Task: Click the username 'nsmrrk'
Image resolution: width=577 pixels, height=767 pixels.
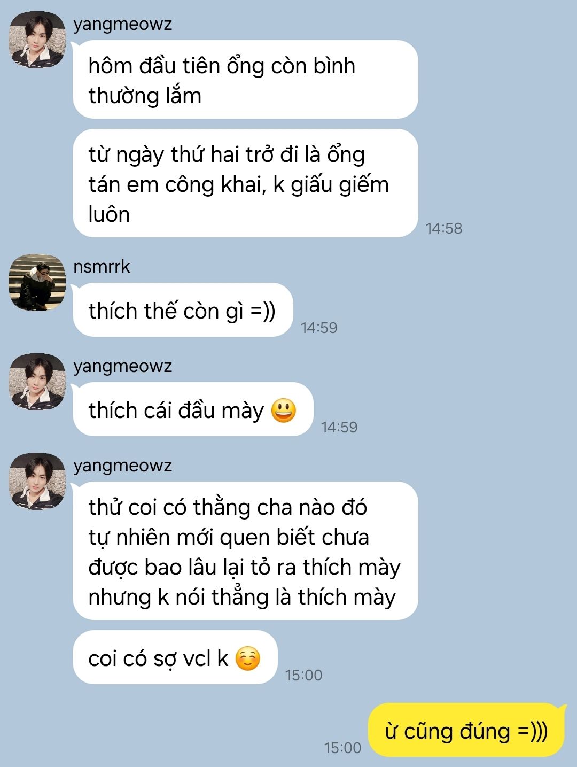Action: [x=102, y=266]
